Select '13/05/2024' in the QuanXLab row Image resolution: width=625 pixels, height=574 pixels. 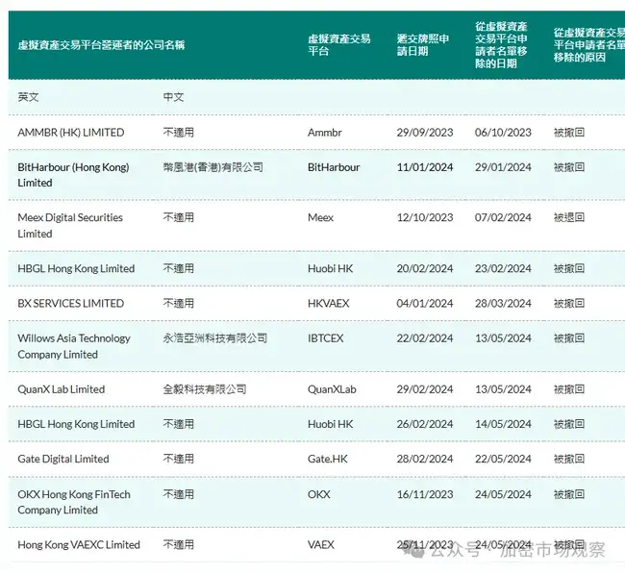(x=503, y=389)
